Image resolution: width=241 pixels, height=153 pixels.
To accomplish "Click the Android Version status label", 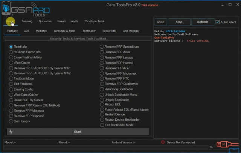I will [124, 142].
